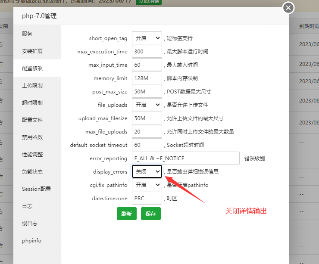Click the green 刷新 button
Viewport: 319px width, 264px height.
point(127,214)
